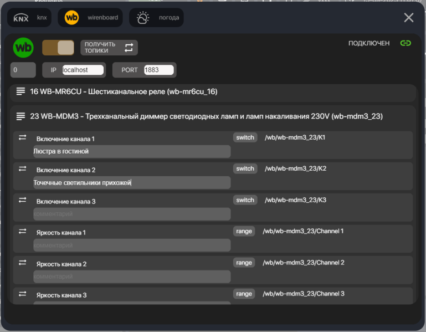Click comment field of Включение канала 3
Viewport: 426px width, 332px height.
(132, 214)
